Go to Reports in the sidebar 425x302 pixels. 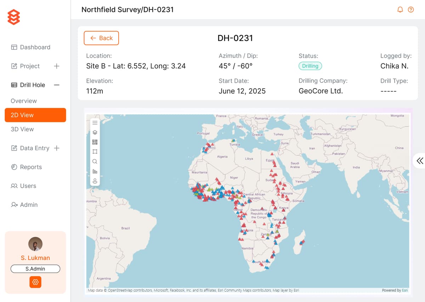pyautogui.click(x=30, y=167)
